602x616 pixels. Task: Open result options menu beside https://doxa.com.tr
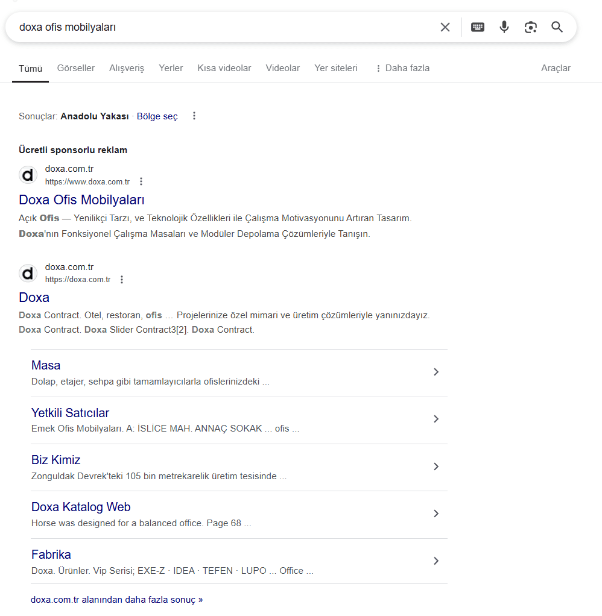[x=122, y=279]
